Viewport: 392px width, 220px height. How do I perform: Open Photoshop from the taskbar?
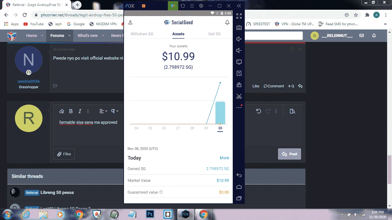pos(150,214)
